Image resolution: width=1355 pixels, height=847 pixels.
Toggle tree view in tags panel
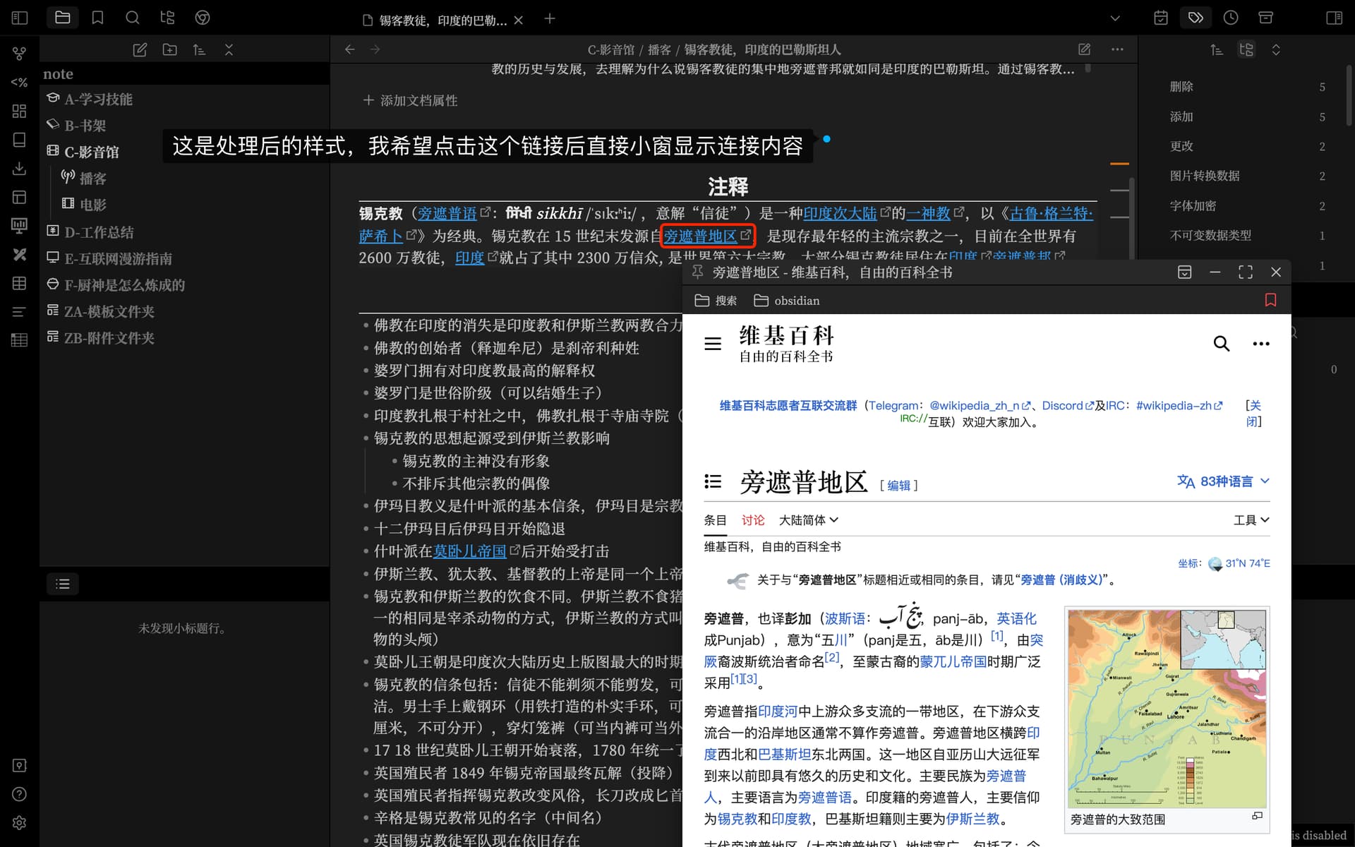click(x=1246, y=49)
